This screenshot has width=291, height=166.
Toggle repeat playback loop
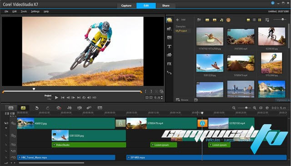[84, 97]
